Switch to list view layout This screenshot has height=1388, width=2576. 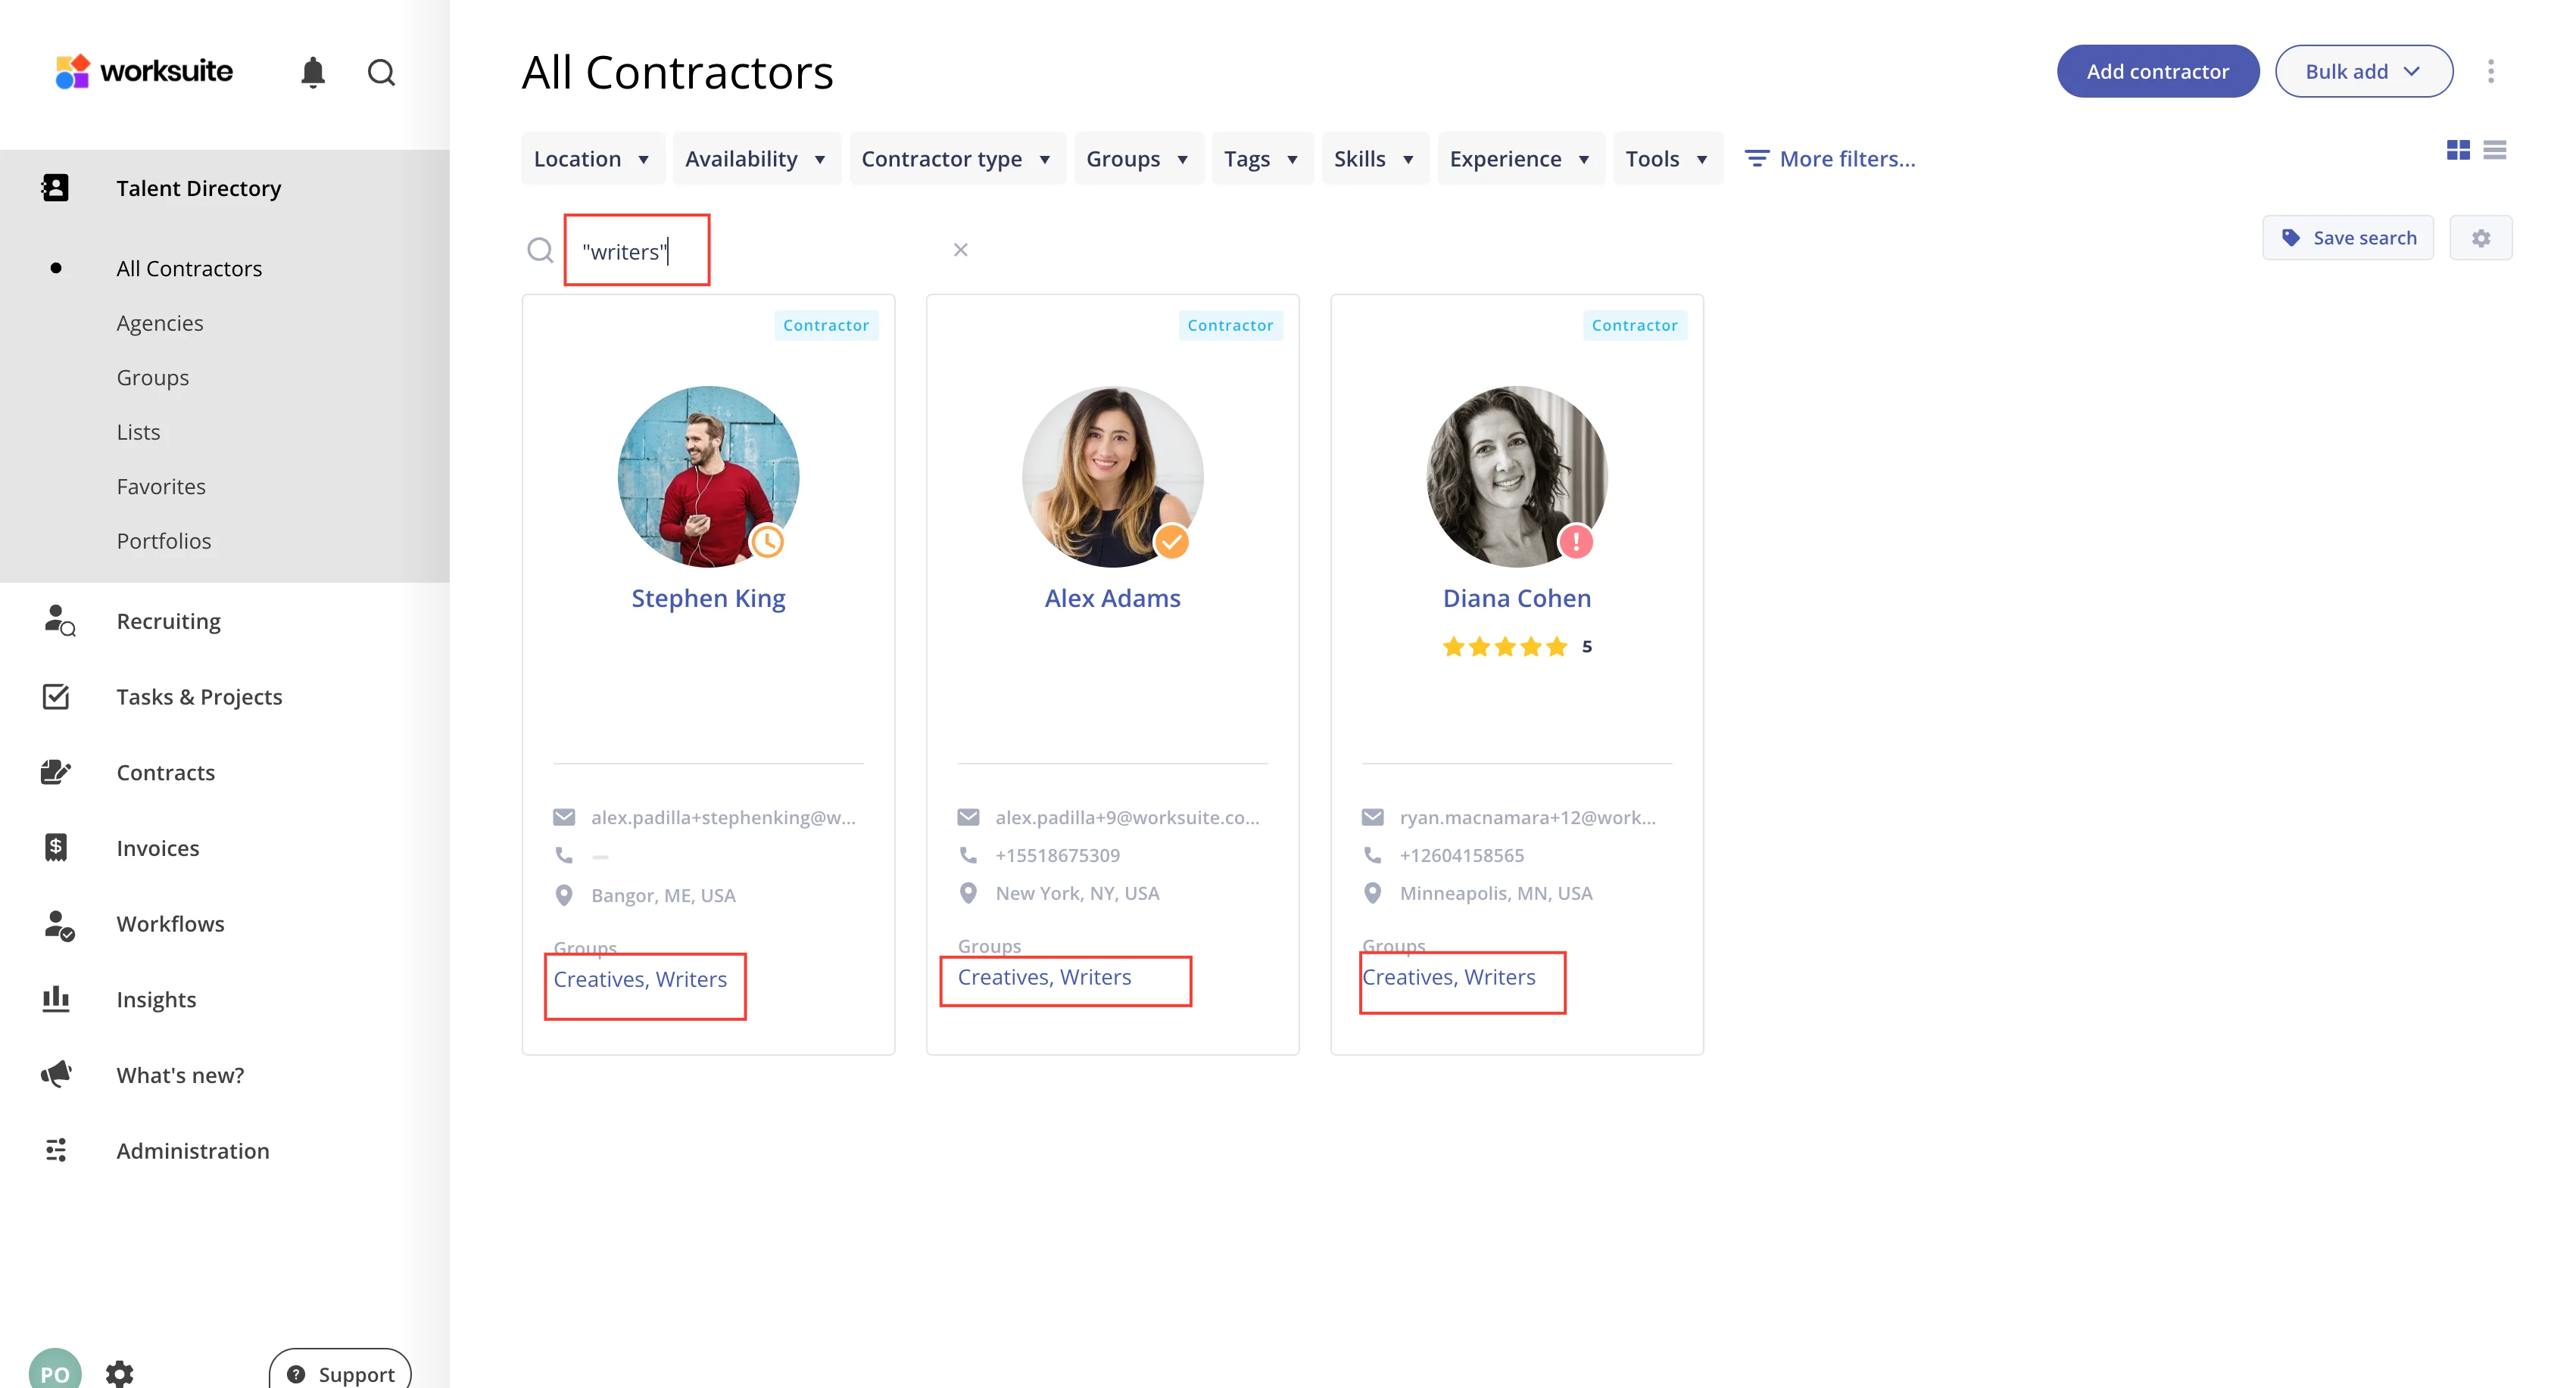(x=2494, y=150)
